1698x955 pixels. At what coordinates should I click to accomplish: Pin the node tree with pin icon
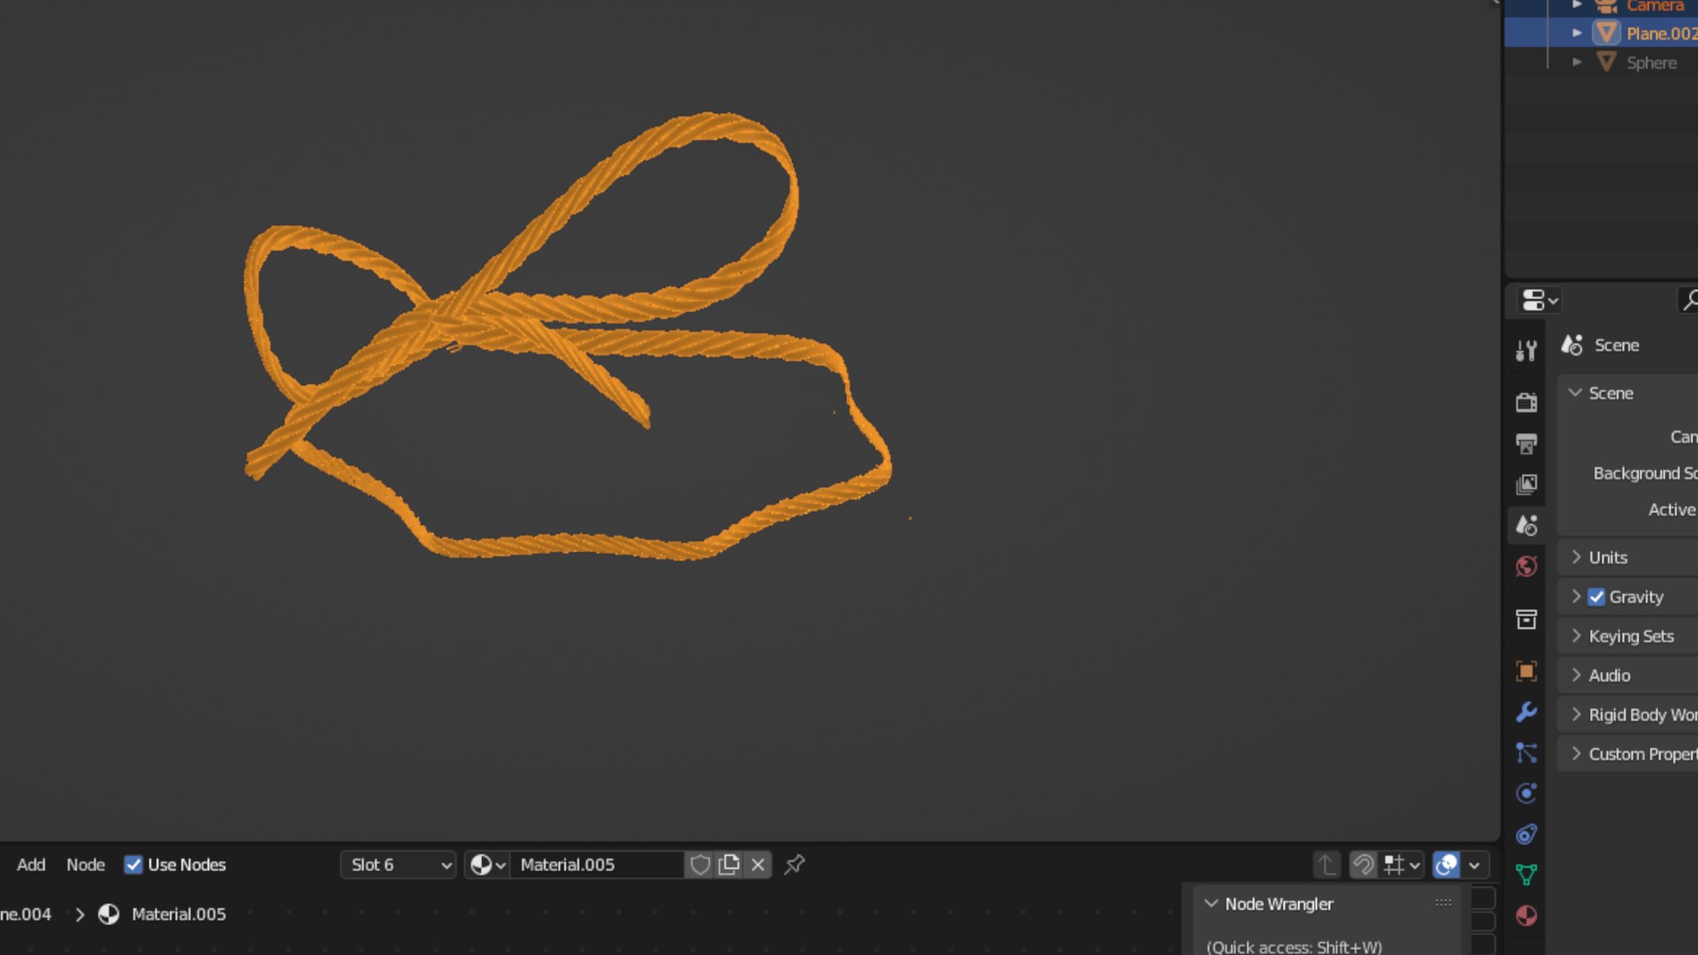794,865
